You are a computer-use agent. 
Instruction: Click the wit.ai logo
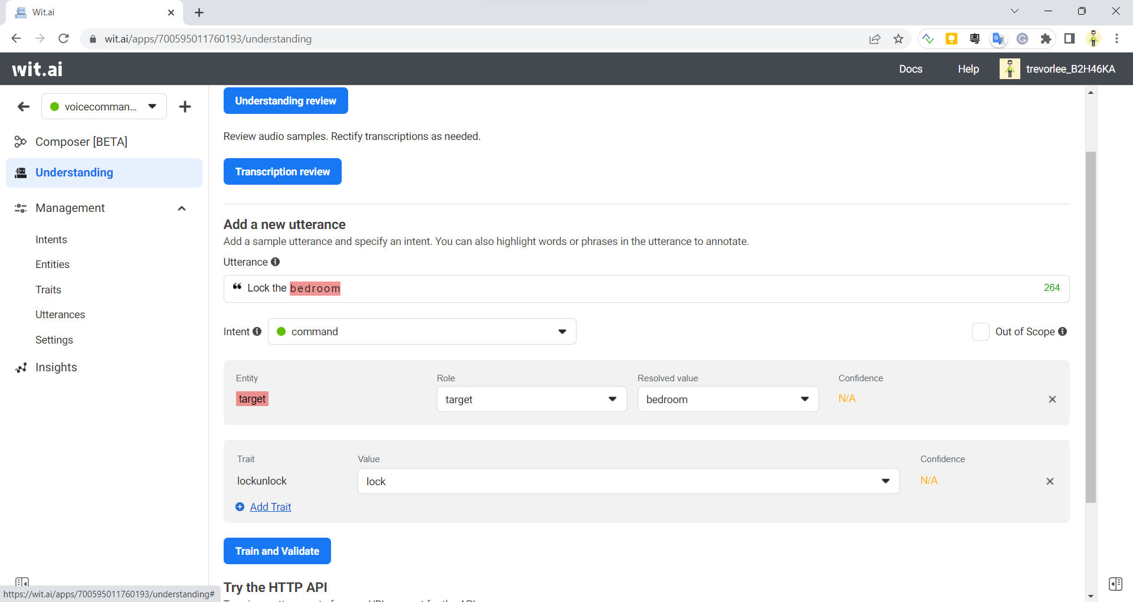coord(37,69)
